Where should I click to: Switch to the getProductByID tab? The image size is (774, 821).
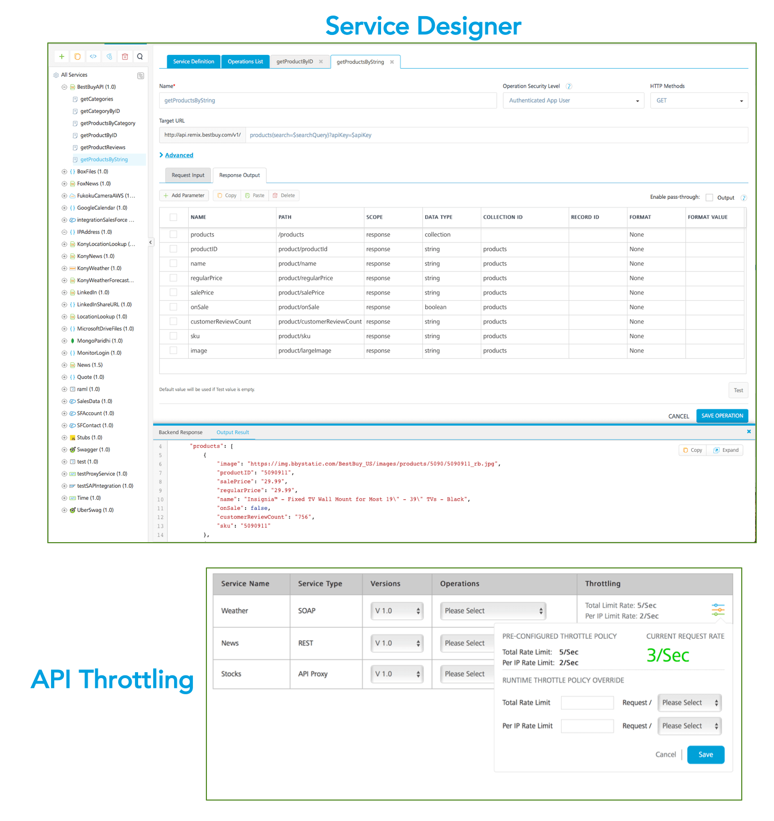point(295,62)
